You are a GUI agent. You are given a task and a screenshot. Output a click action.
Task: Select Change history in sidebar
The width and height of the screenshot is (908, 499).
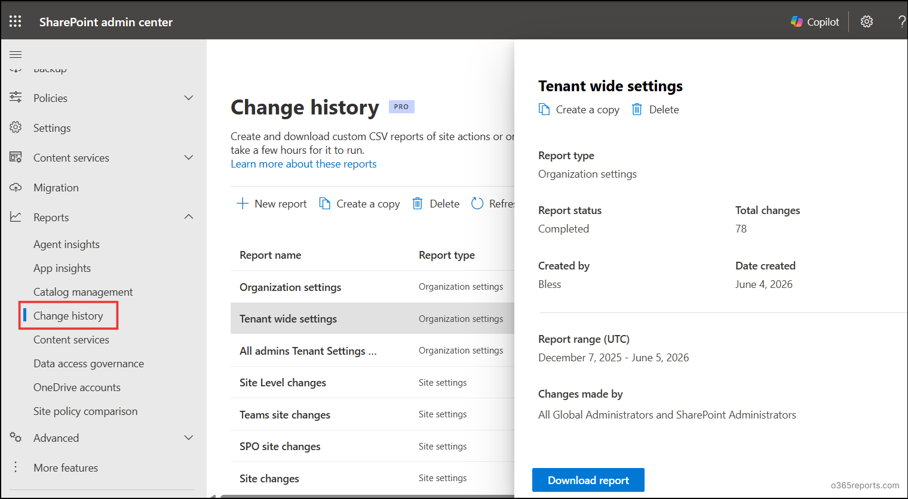(x=68, y=315)
